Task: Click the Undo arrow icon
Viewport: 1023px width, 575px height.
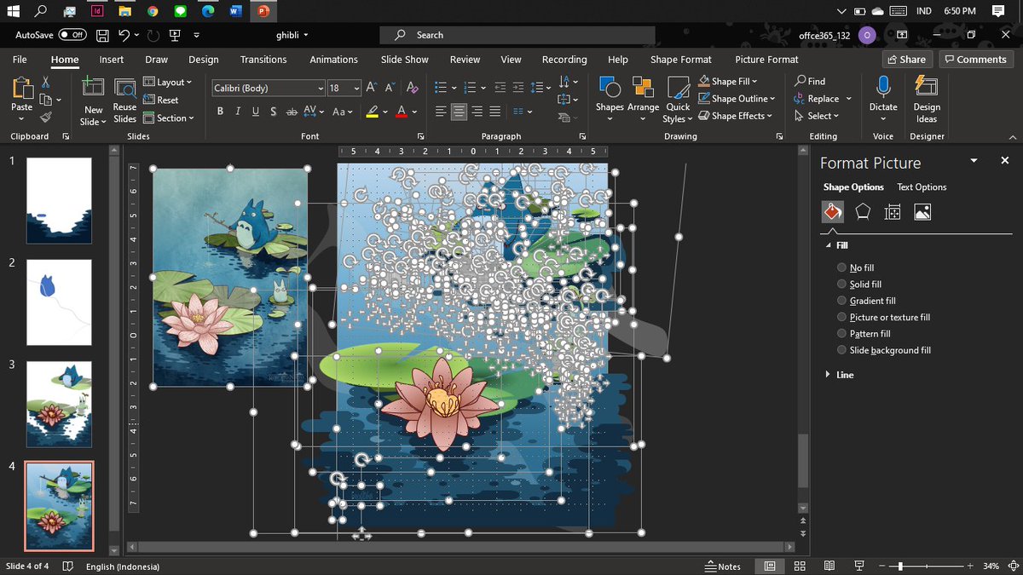Action: click(x=124, y=35)
